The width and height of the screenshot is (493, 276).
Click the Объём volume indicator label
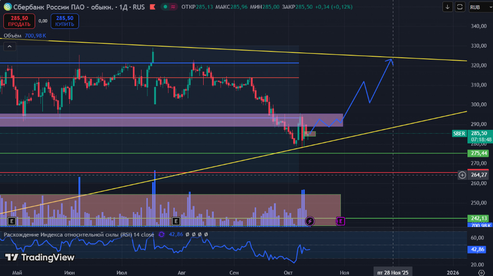tap(13, 36)
